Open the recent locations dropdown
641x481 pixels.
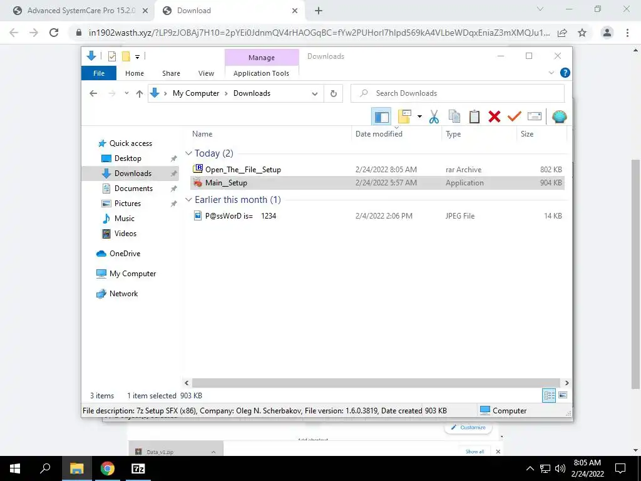(126, 93)
